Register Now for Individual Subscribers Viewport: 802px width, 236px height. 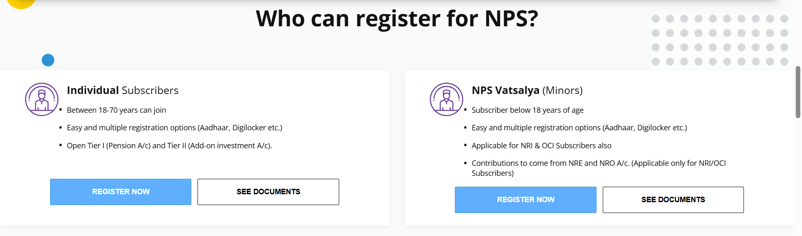click(x=121, y=192)
